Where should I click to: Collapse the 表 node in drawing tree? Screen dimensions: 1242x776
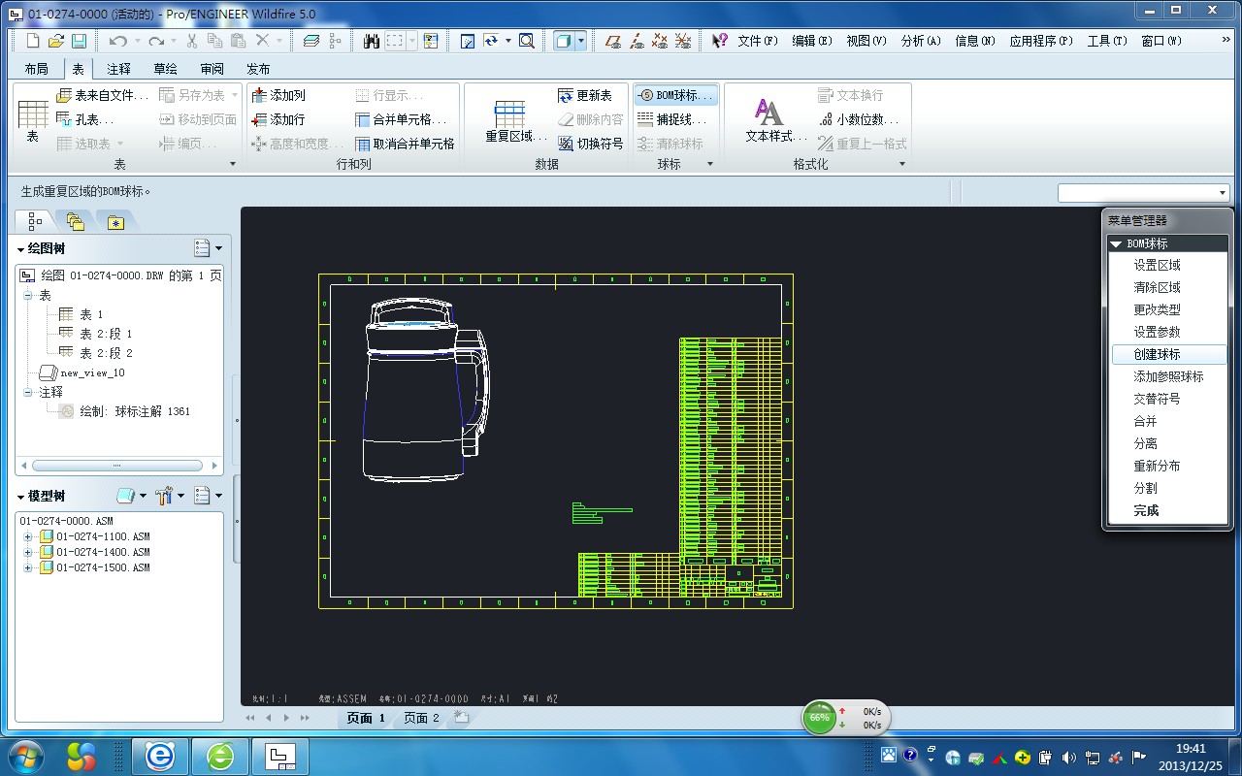coord(28,296)
